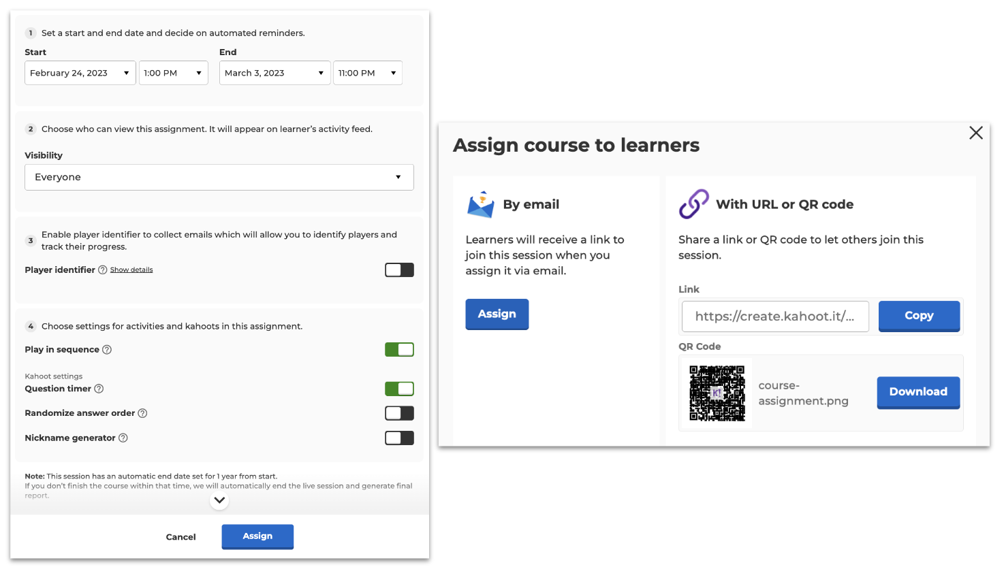
Task: Click the Nickname generator help icon
Action: click(123, 438)
